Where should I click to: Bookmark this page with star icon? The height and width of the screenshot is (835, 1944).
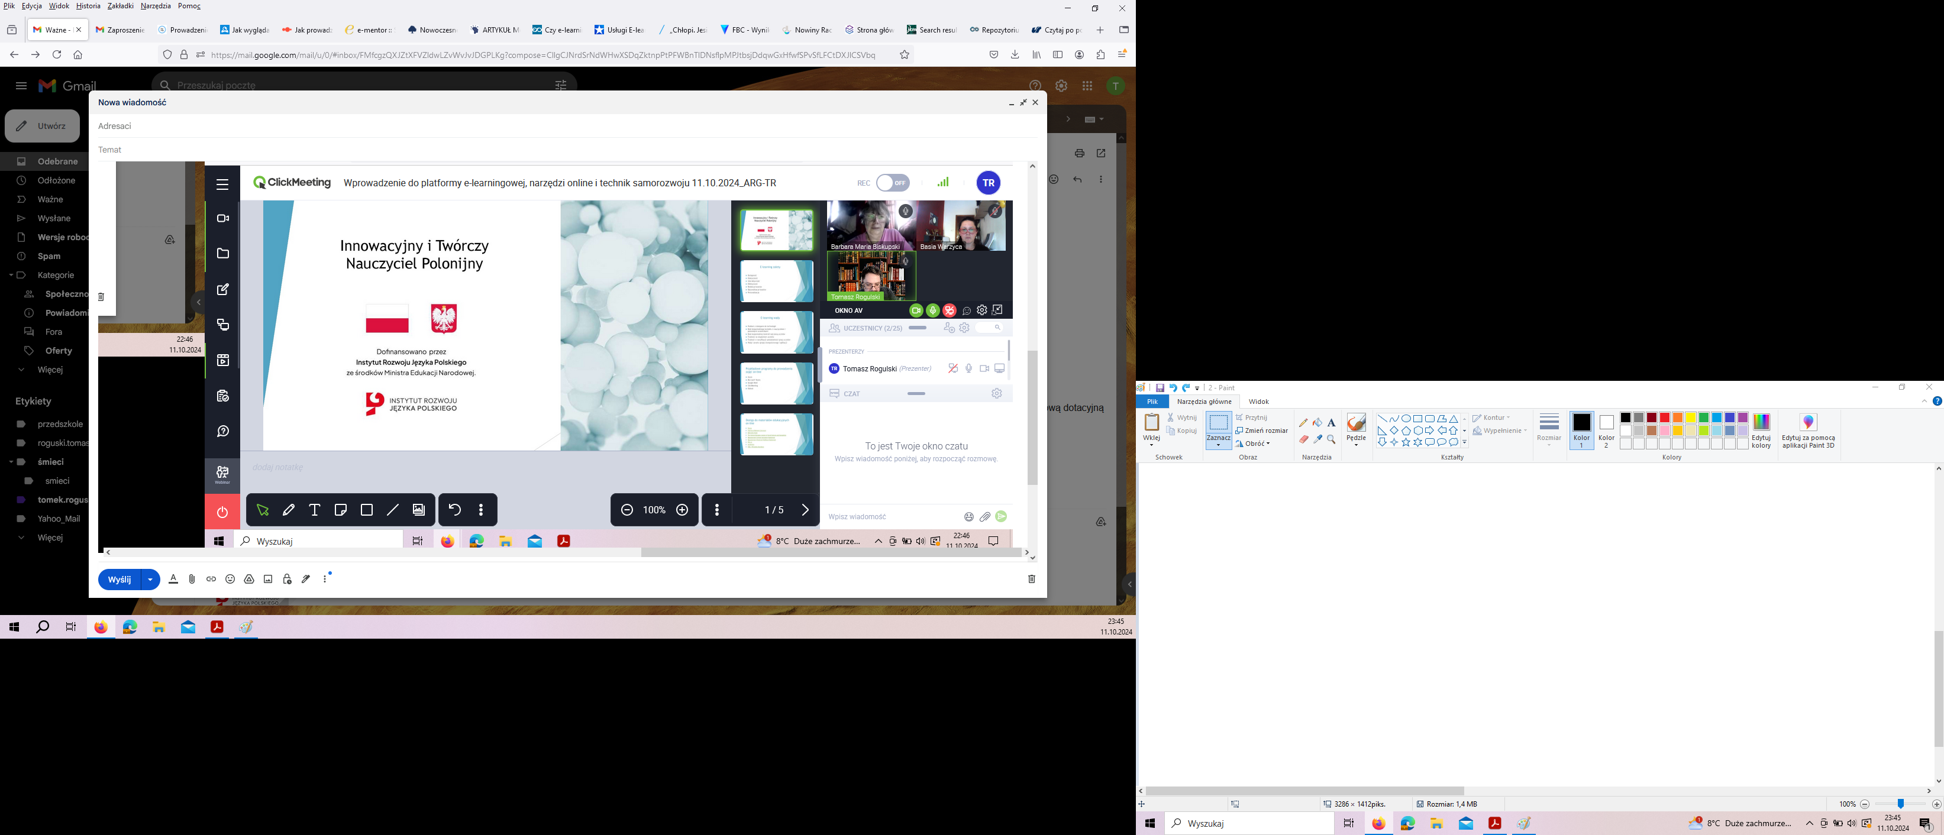click(x=904, y=54)
